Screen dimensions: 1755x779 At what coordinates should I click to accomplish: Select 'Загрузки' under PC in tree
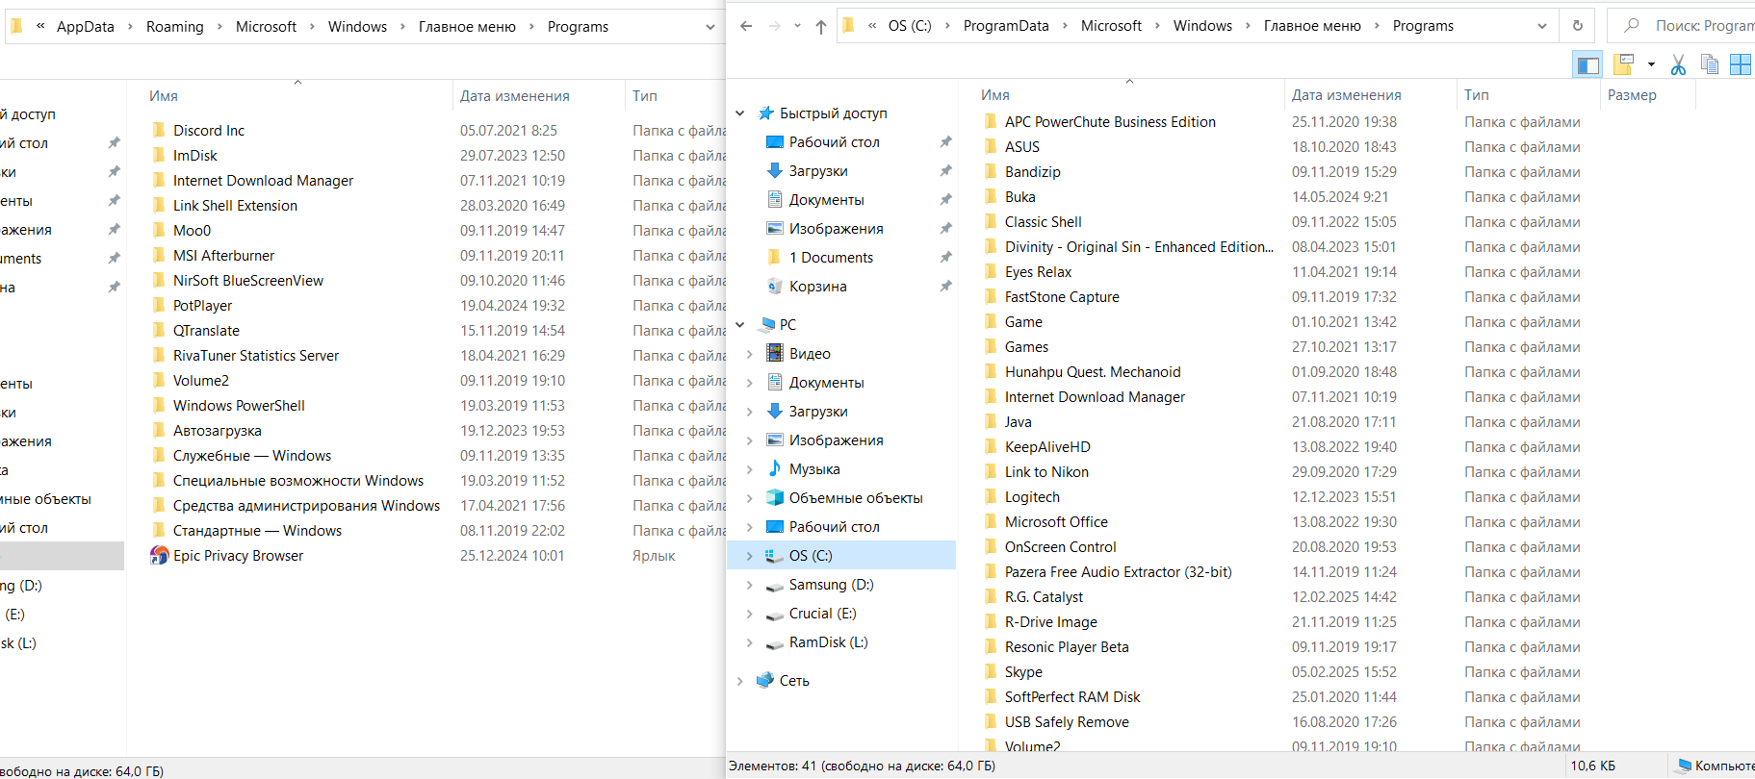(818, 412)
